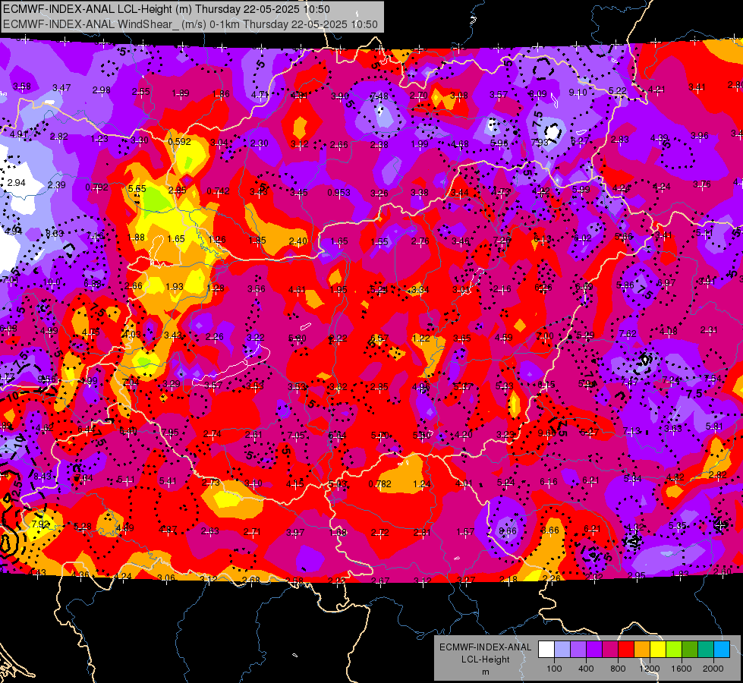Click the legend value 400
The width and height of the screenshot is (743, 683).
[x=586, y=669]
